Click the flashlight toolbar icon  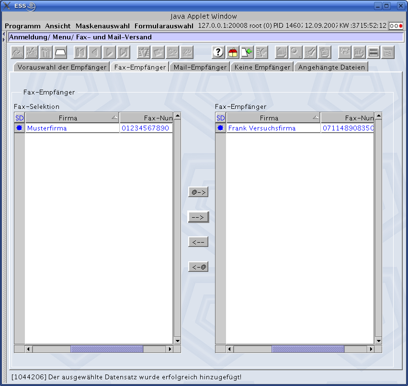[x=310, y=52]
